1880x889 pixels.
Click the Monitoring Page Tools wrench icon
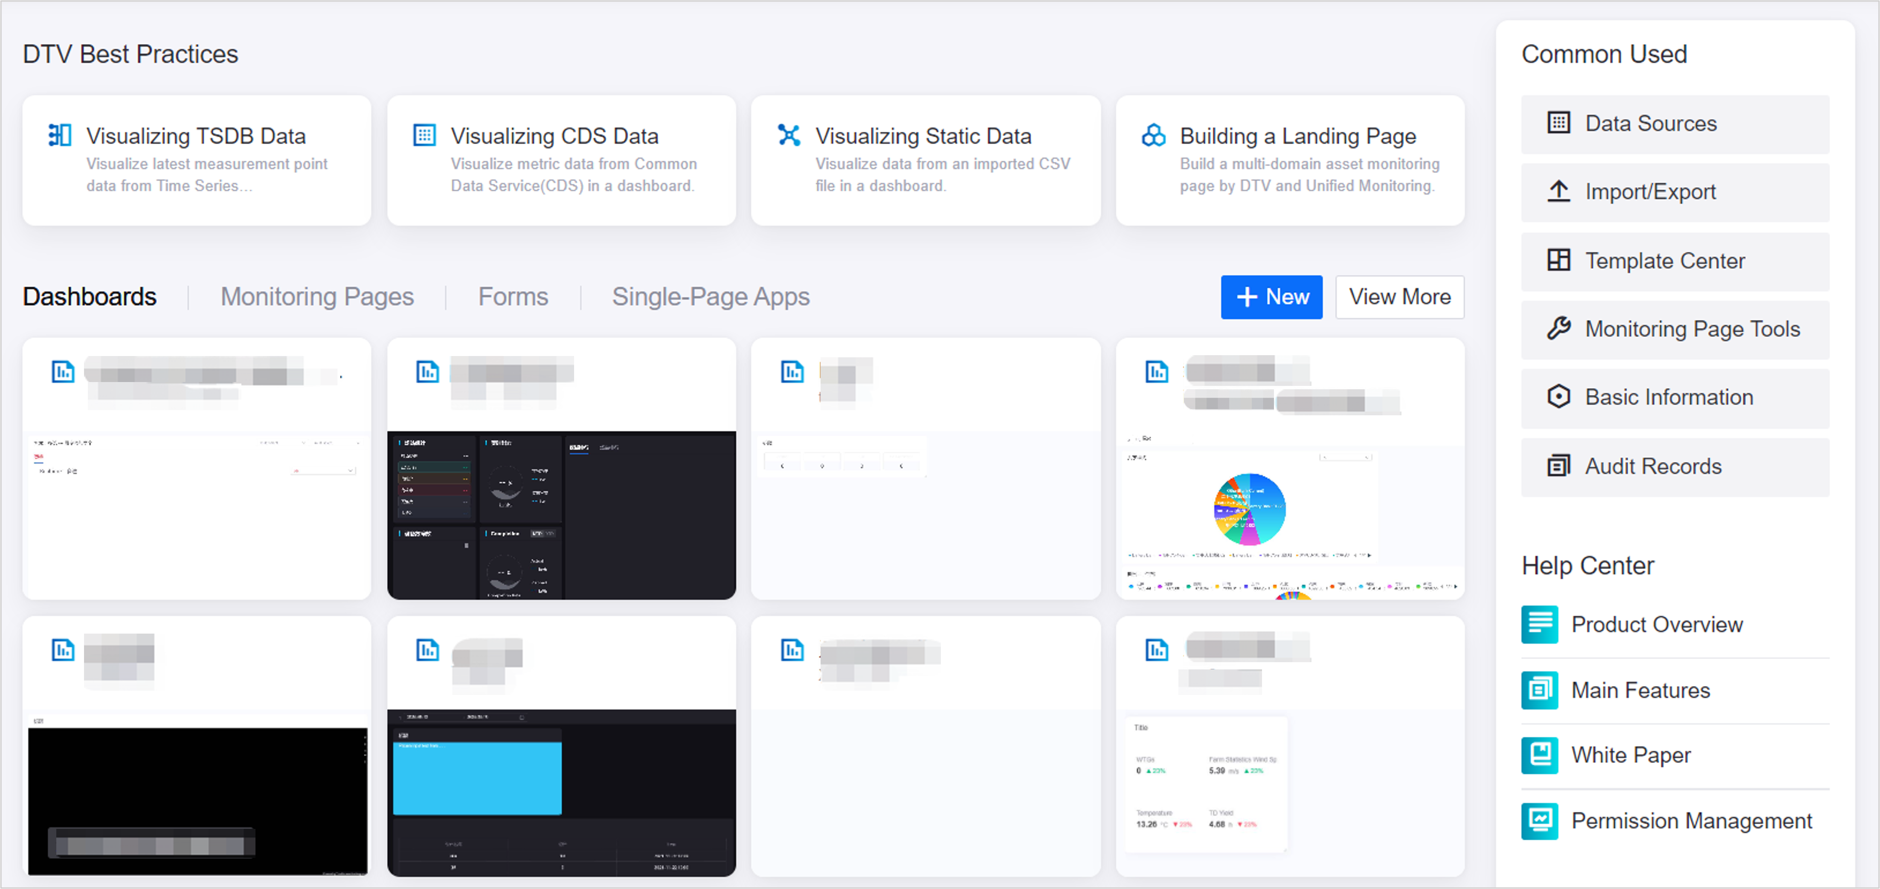coord(1558,328)
